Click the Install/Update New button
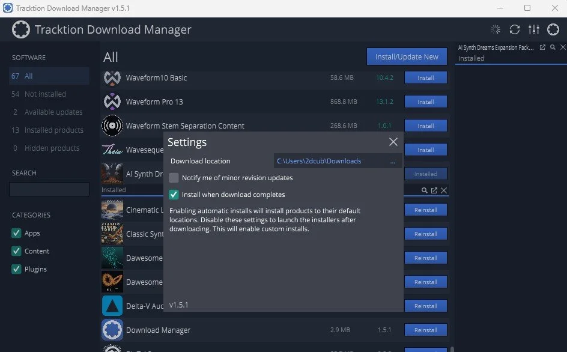 coord(407,57)
